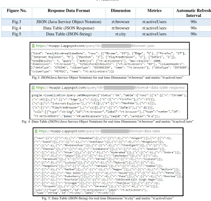Click the 'Fig.5' table cell
This screenshot has width=211, height=201.
coord(16,34)
